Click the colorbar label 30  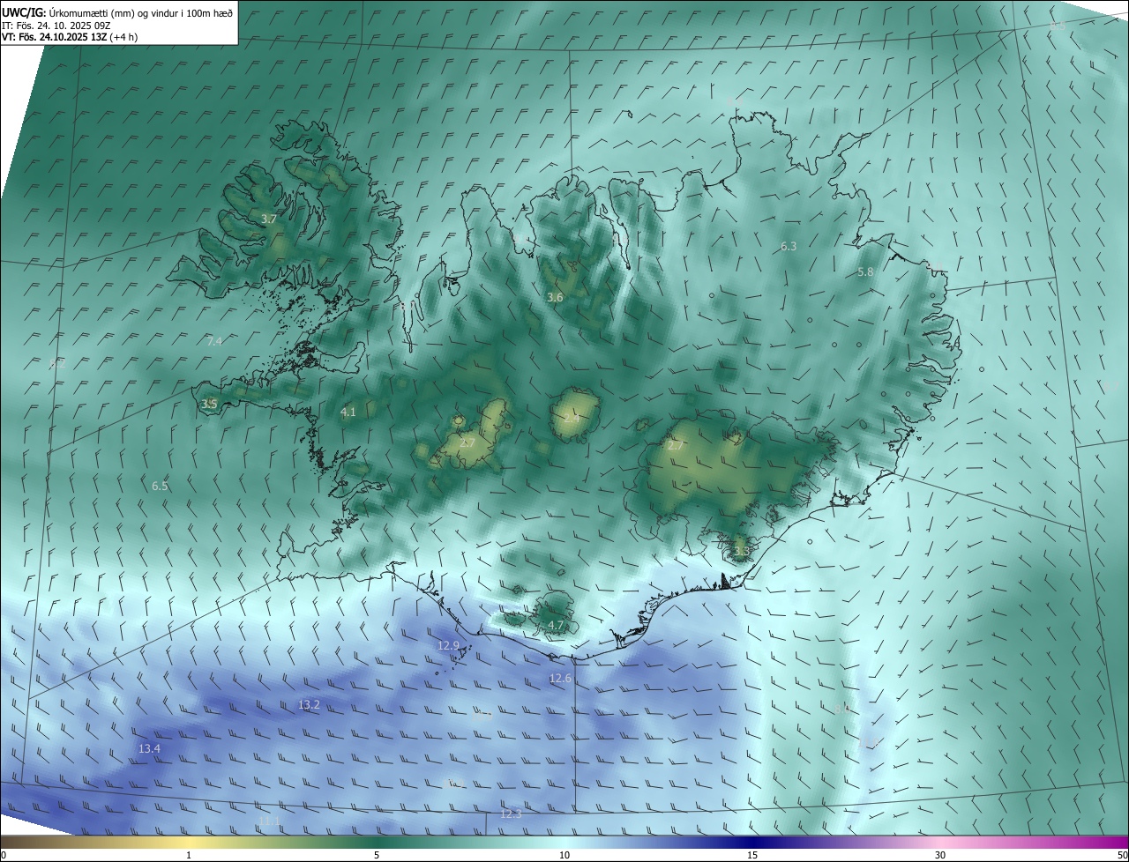coord(940,855)
